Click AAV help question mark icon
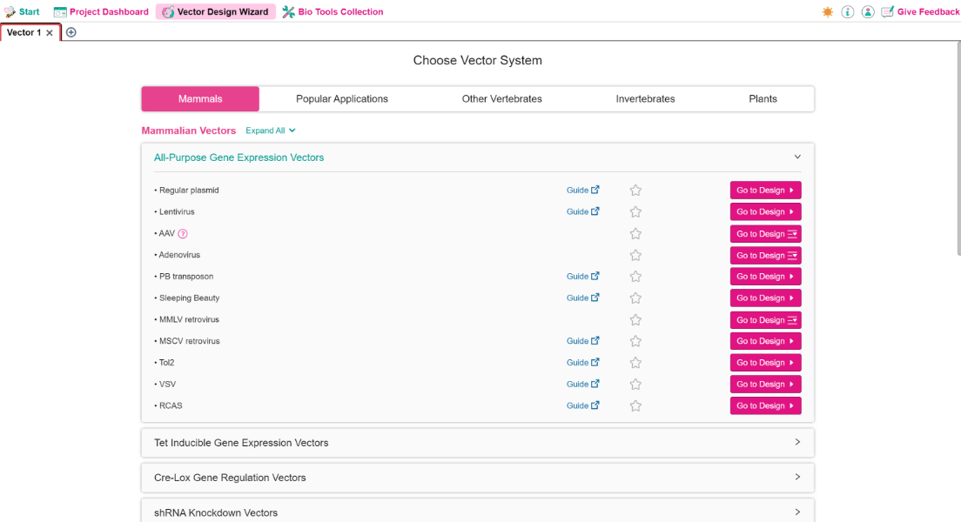Screen dimensions: 961x522 183,233
